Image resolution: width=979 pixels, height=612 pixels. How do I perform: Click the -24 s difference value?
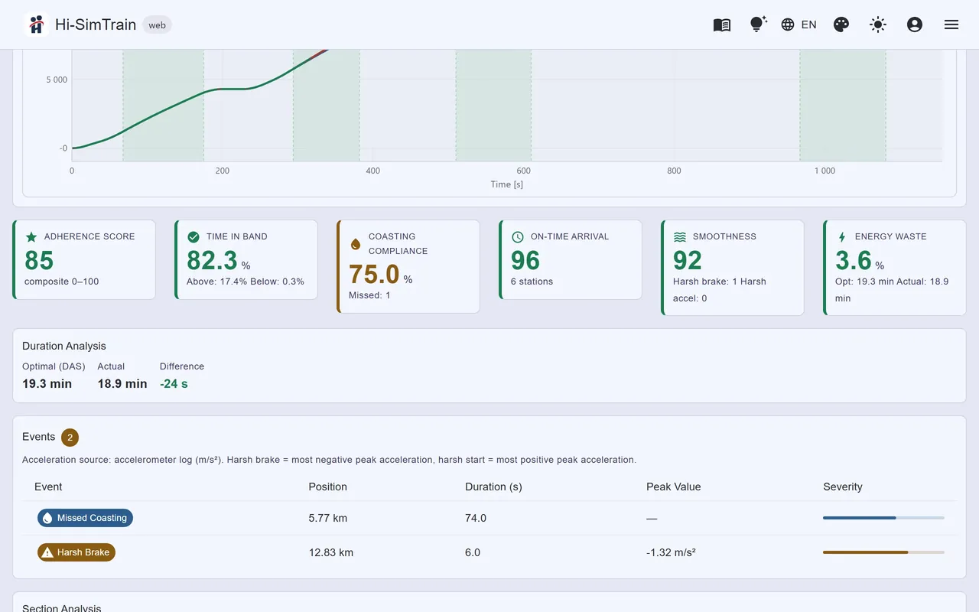pyautogui.click(x=174, y=384)
